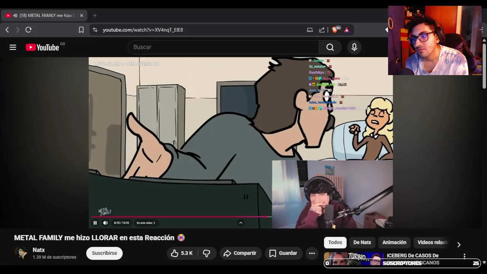Open more actions three-dot menu
Screen dimensions: 487x274
pyautogui.click(x=312, y=253)
